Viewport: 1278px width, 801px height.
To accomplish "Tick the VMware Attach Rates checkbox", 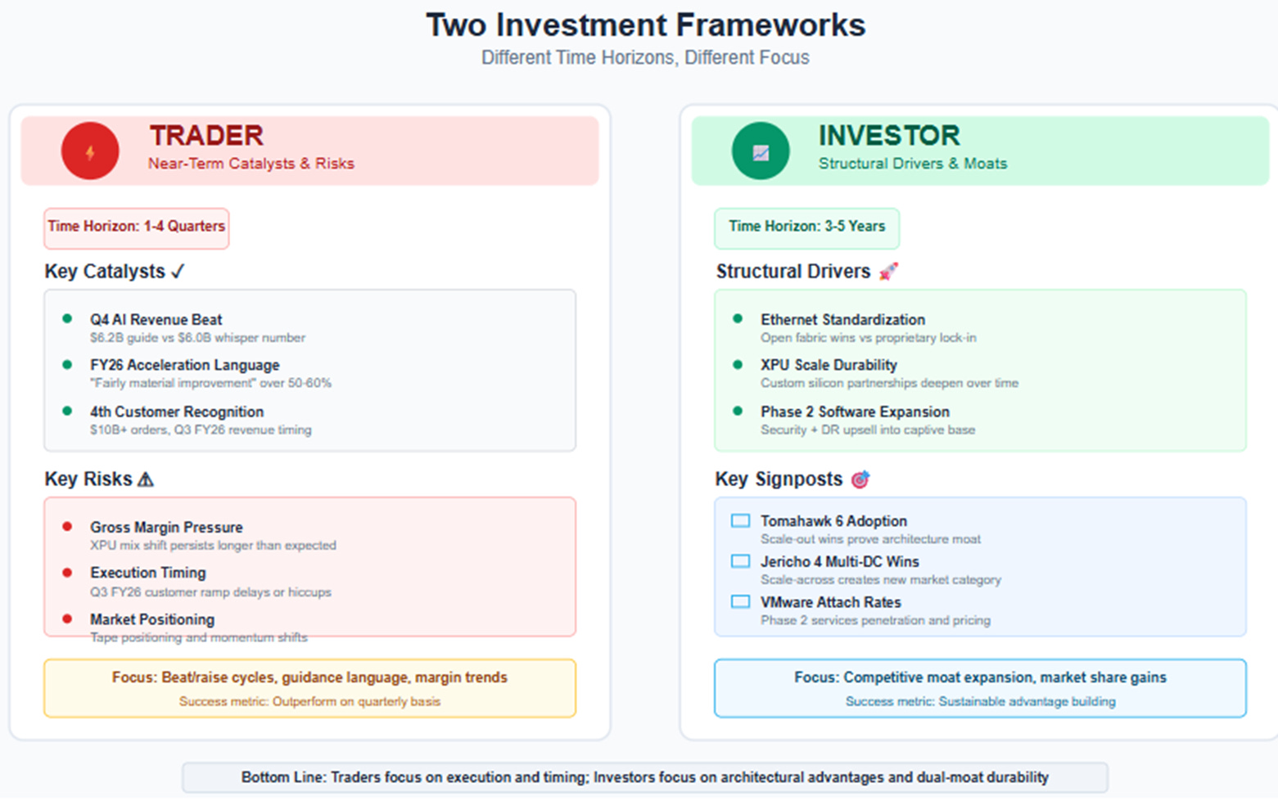I will pos(740,601).
